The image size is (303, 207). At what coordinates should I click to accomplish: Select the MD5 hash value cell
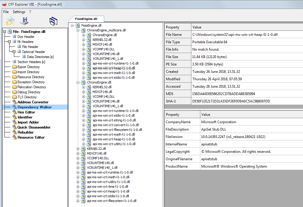tap(247, 94)
